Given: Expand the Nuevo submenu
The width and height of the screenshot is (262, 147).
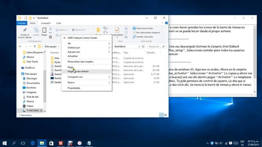Looking at the screenshot, I should (x=86, y=82).
